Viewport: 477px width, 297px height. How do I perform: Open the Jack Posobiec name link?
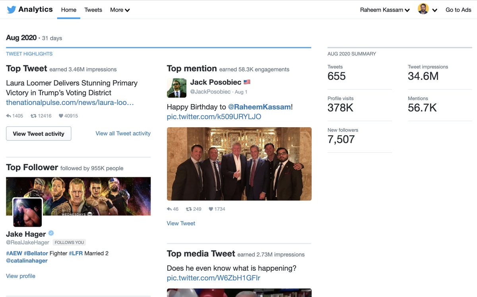[215, 82]
